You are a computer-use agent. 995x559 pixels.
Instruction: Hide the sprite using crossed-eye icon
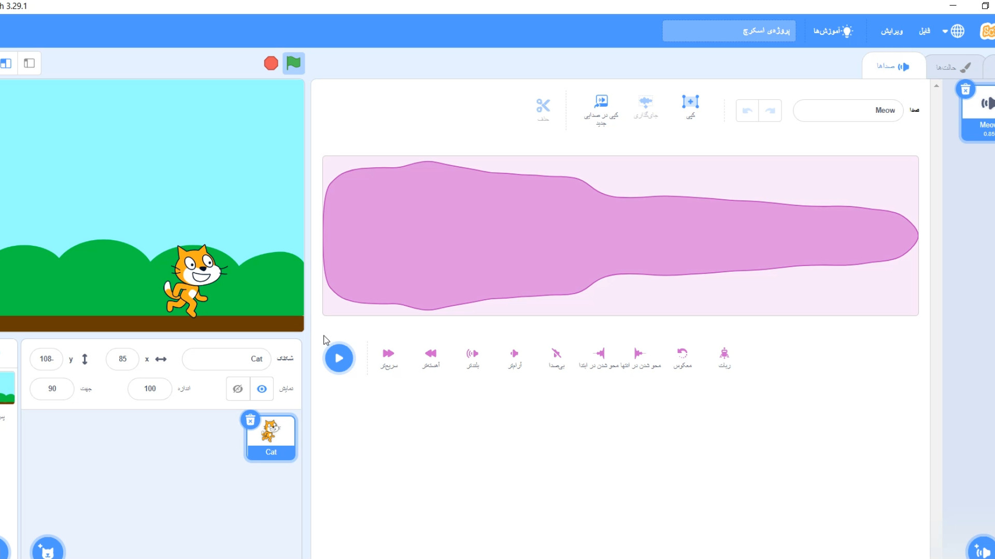(238, 389)
